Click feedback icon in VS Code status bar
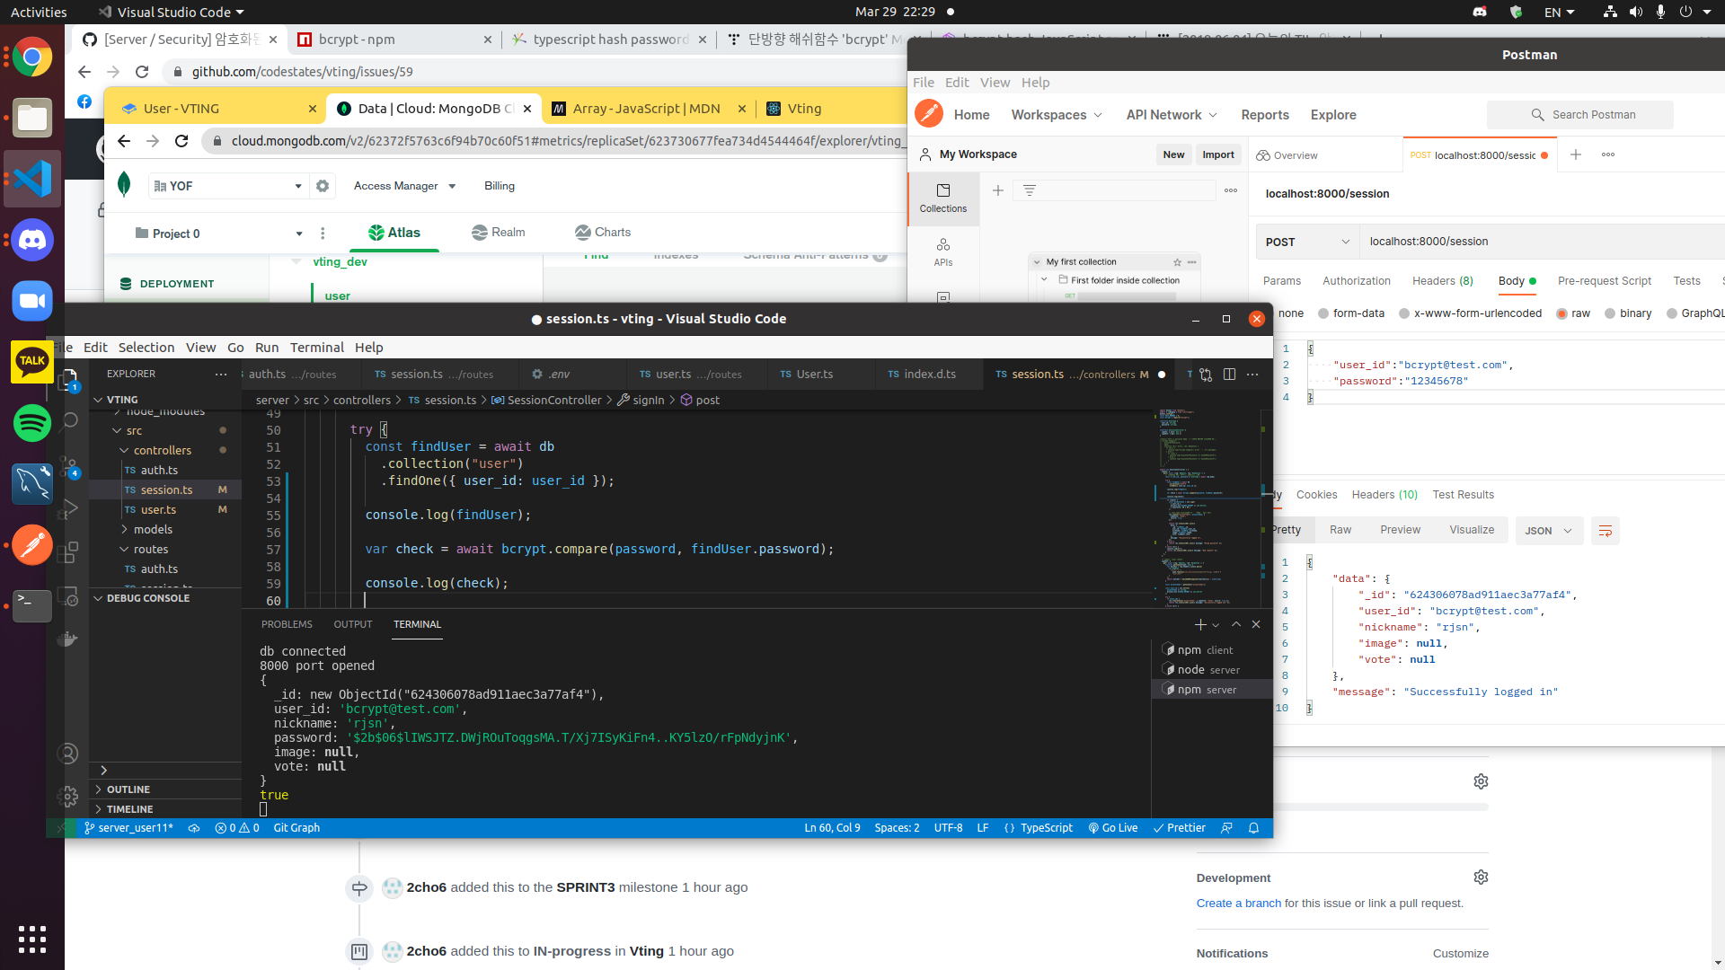Screen dimensions: 1725x970 (1226, 828)
